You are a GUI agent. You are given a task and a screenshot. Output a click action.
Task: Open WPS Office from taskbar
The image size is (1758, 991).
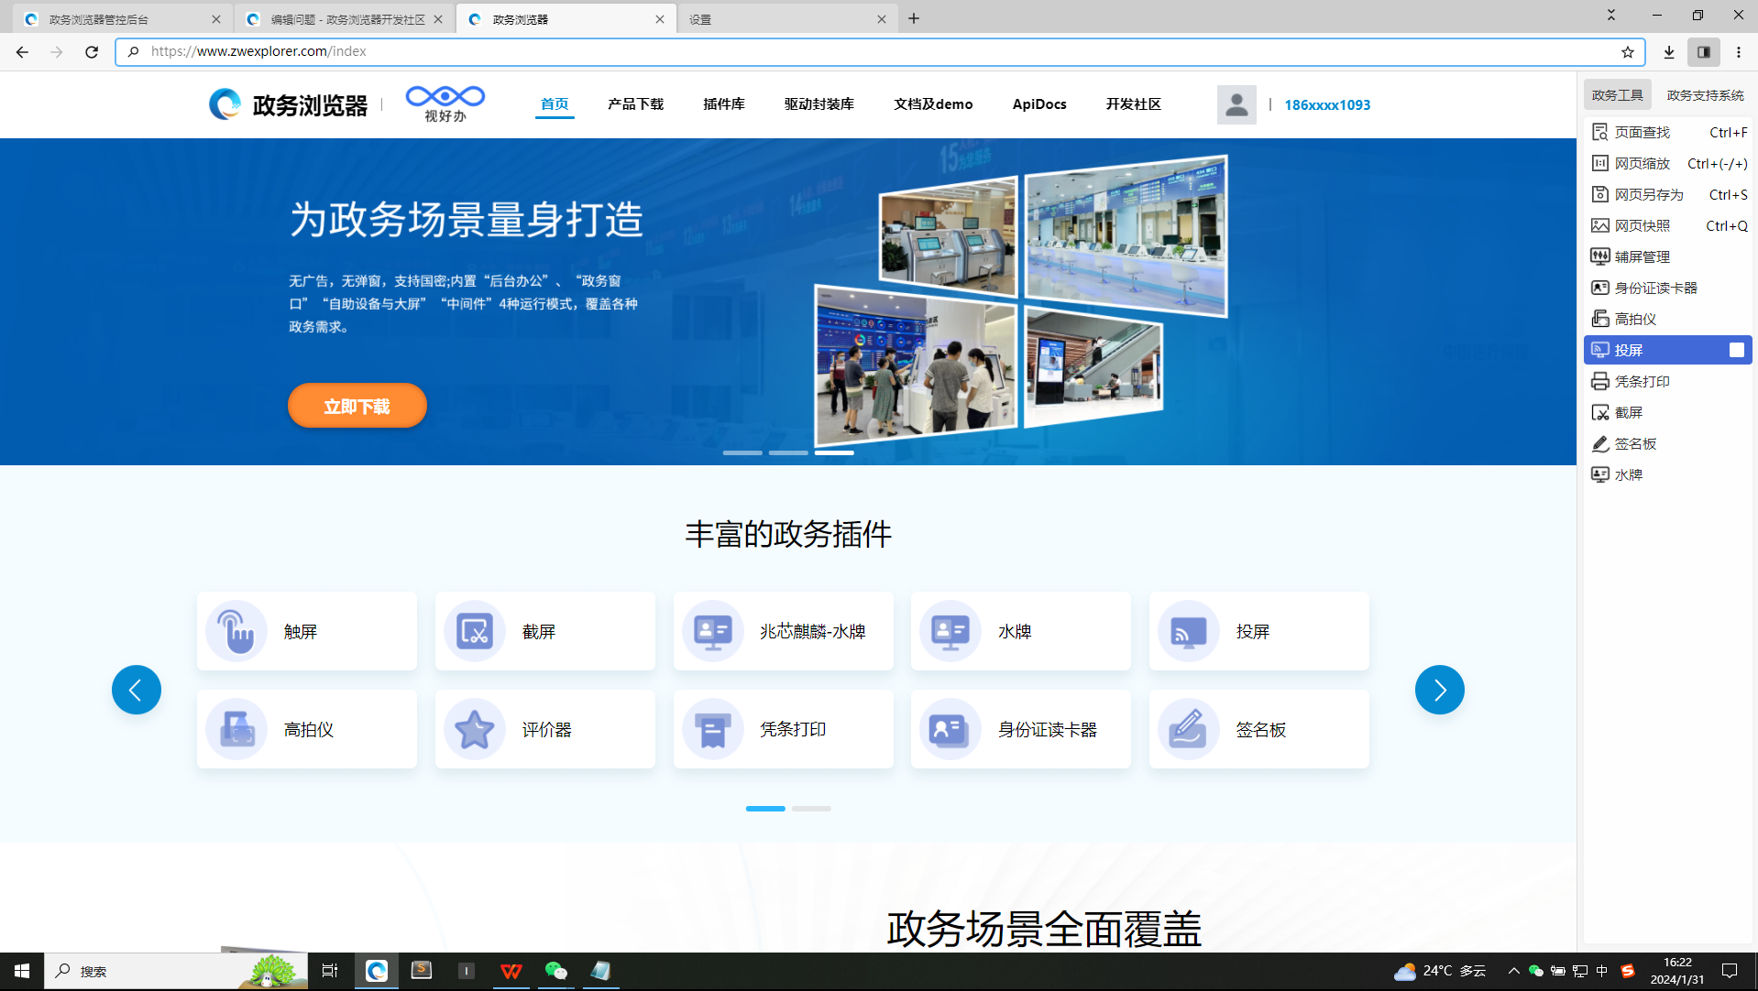pyautogui.click(x=511, y=971)
